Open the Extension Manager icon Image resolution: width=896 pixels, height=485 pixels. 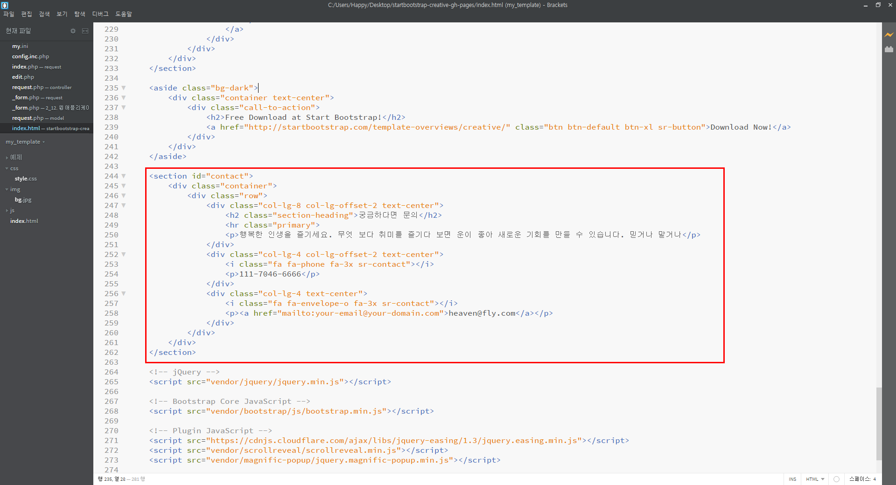pyautogui.click(x=889, y=49)
